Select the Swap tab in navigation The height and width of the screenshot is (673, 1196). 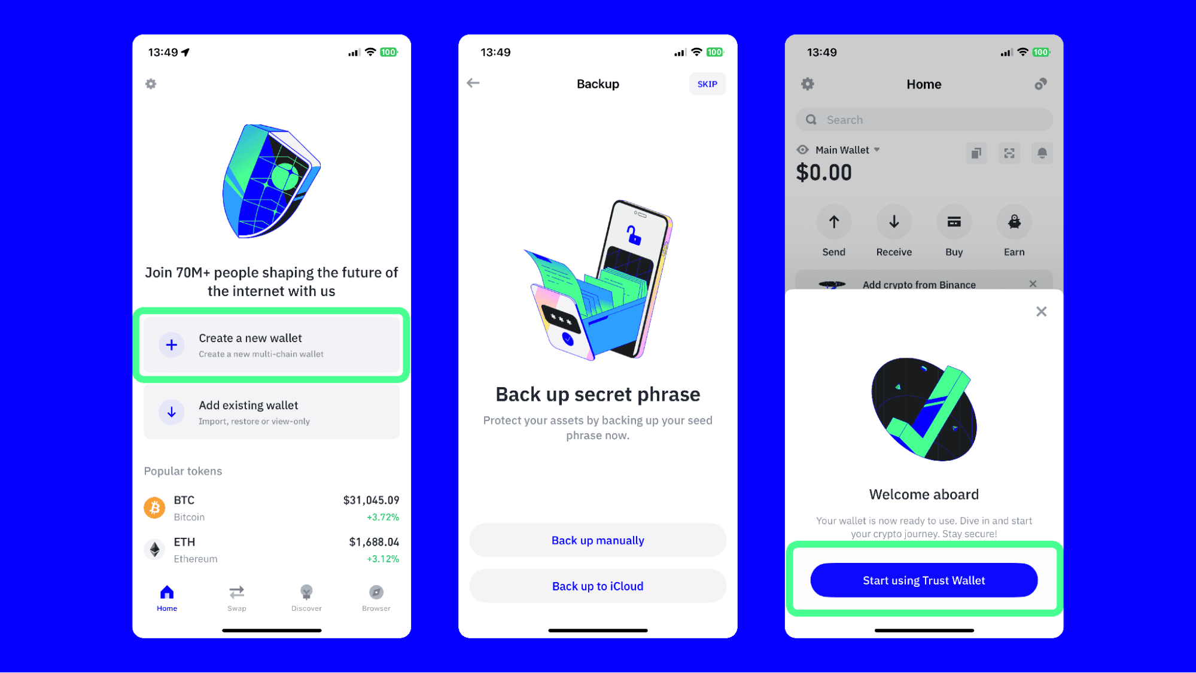point(236,598)
